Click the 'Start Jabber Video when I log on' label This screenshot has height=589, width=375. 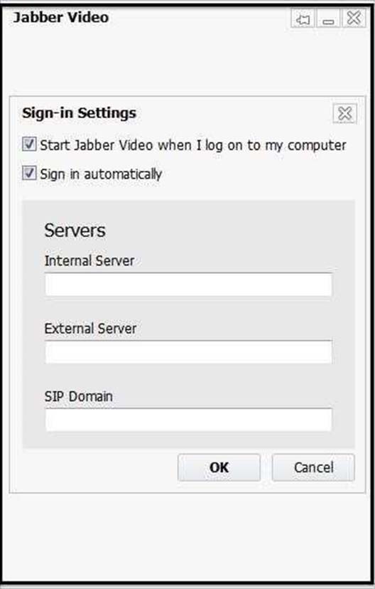(x=193, y=145)
